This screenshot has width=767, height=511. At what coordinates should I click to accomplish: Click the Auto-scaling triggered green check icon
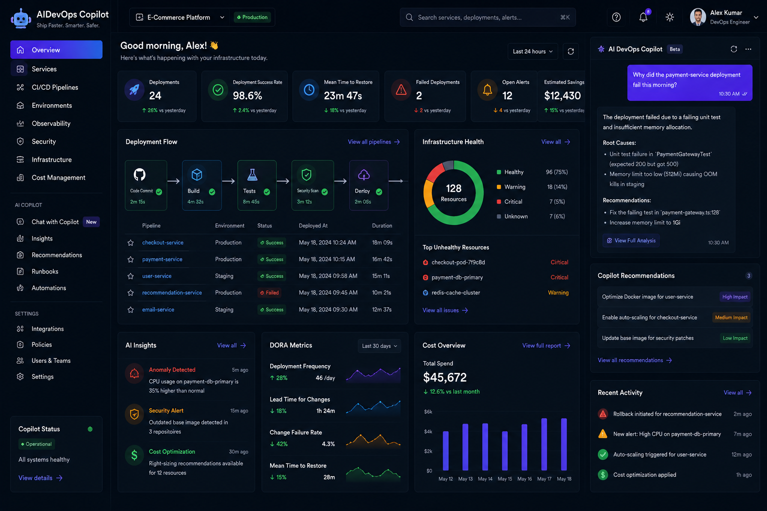click(603, 454)
